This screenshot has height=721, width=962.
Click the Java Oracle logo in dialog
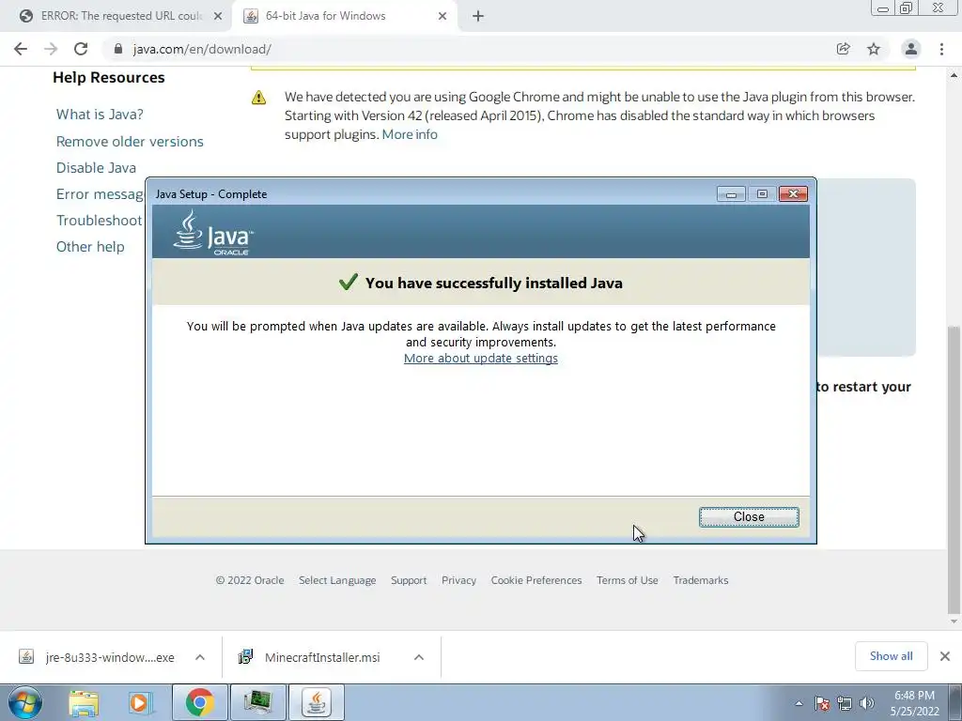click(213, 233)
